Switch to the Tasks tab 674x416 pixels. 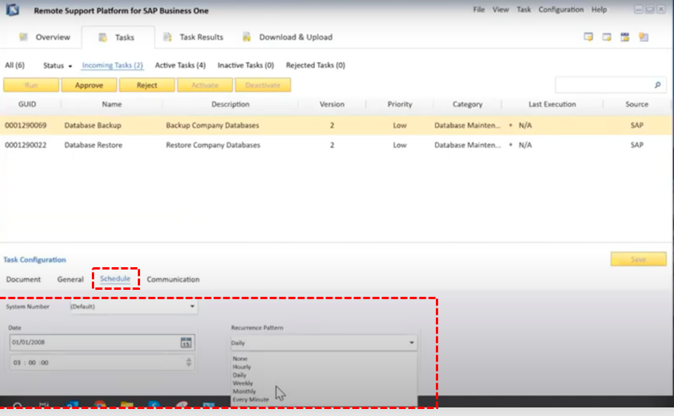[117, 37]
